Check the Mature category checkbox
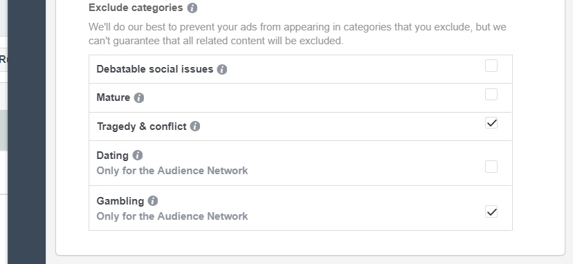This screenshot has height=264, width=573. coord(491,94)
